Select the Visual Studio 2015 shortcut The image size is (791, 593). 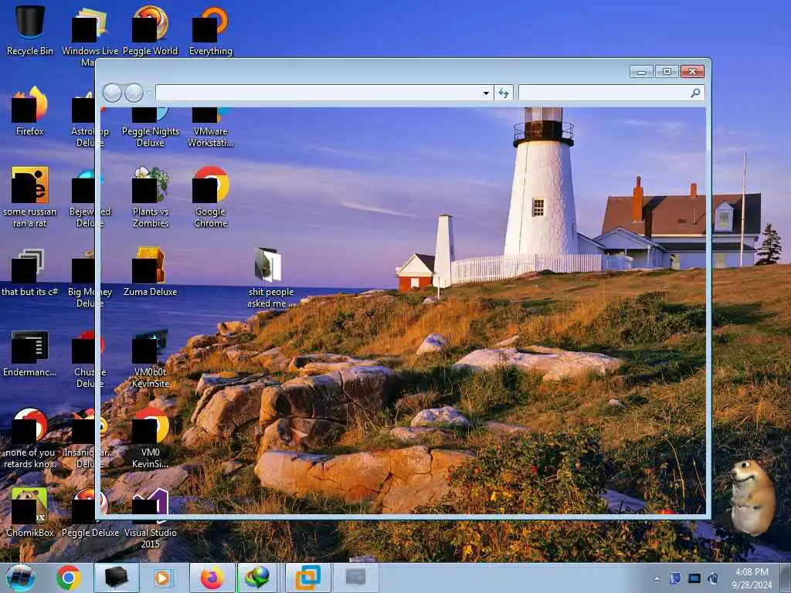151,518
